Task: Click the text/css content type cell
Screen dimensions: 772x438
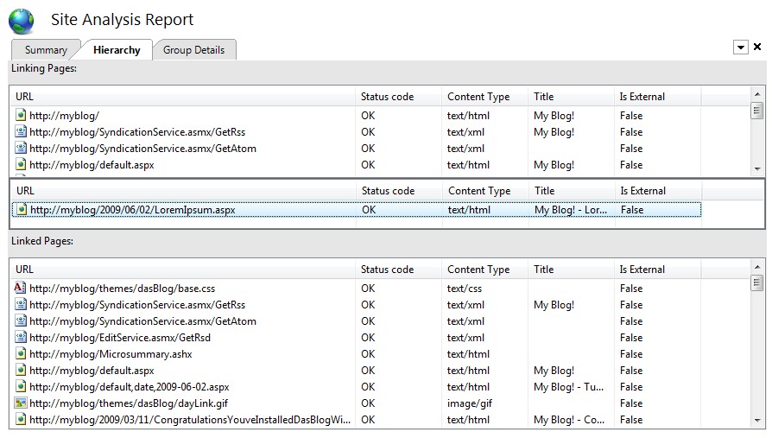Action: click(465, 289)
